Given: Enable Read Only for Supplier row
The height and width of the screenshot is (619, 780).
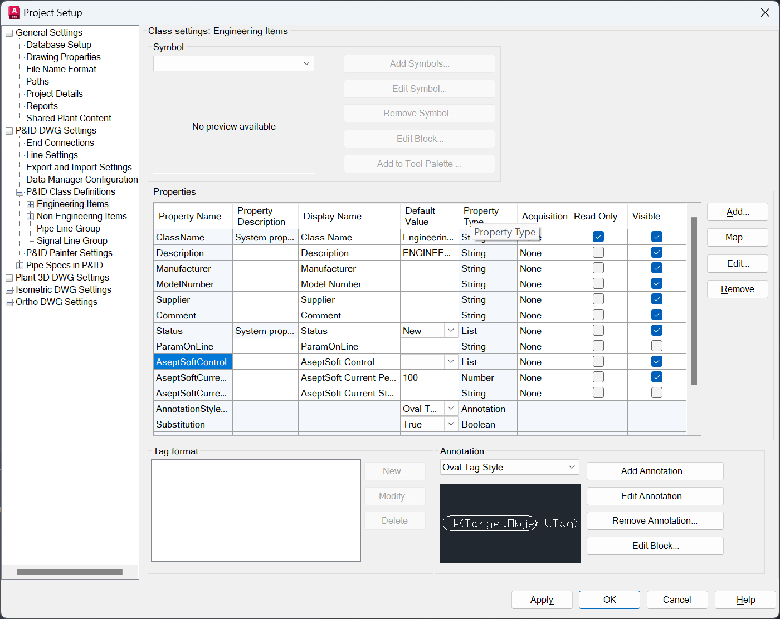Looking at the screenshot, I should click(598, 299).
